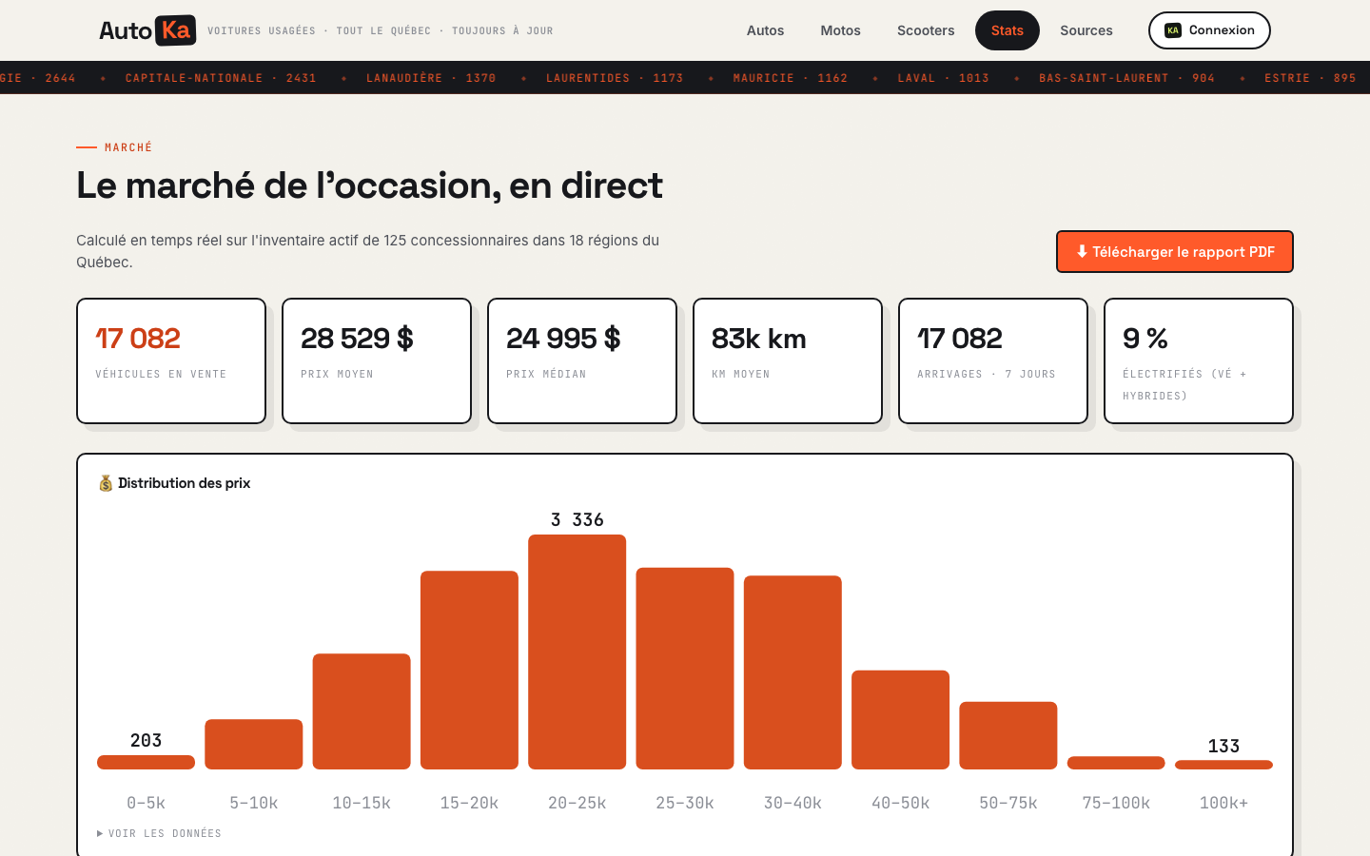Click the KA badge icon in Connexion
The height and width of the screenshot is (856, 1370).
click(x=1173, y=30)
